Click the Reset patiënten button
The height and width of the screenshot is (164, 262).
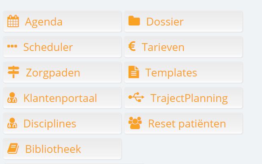click(x=183, y=123)
